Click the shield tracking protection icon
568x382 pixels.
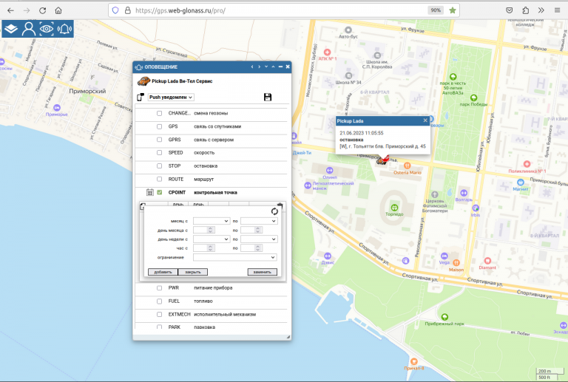pyautogui.click(x=115, y=10)
